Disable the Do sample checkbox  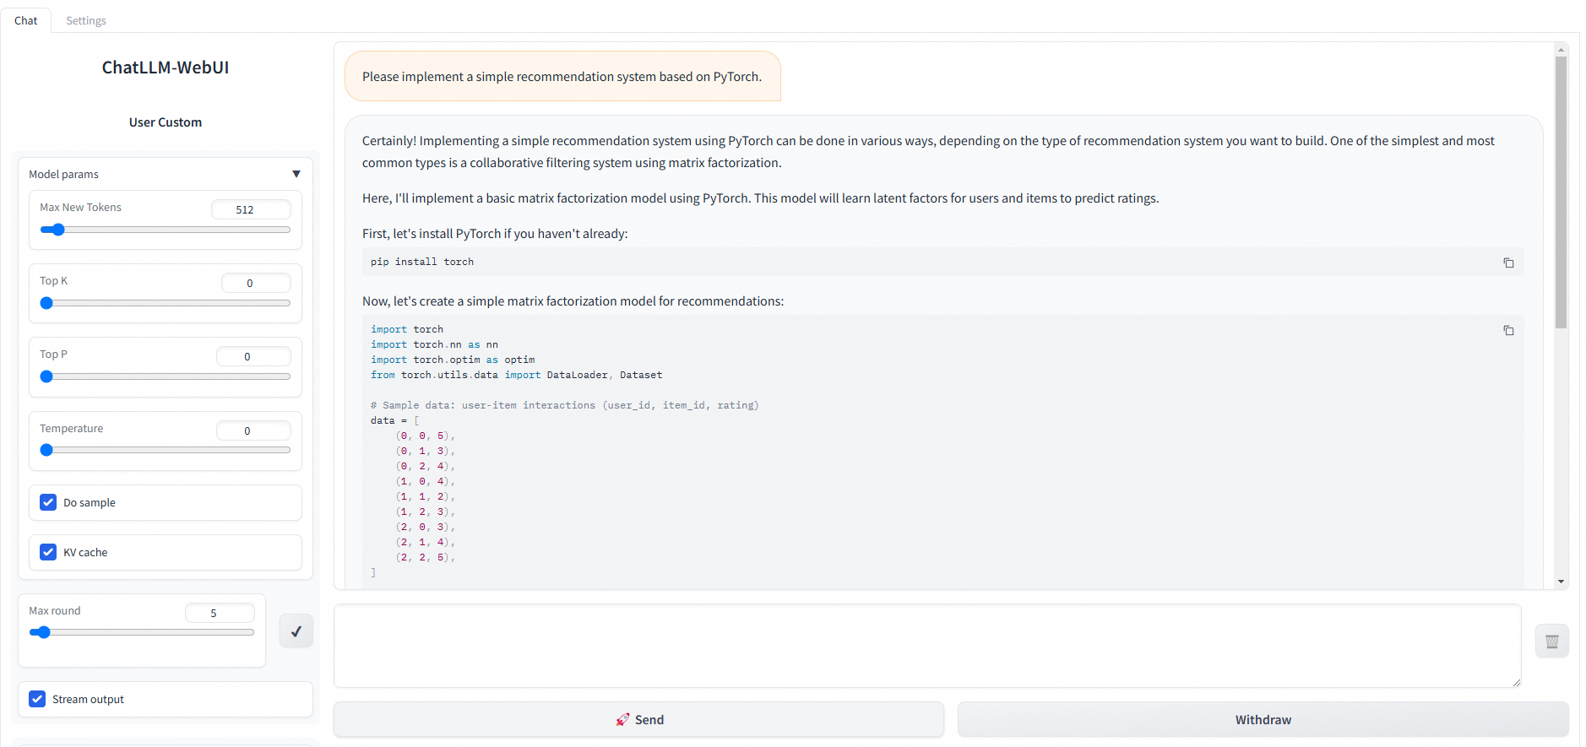49,503
